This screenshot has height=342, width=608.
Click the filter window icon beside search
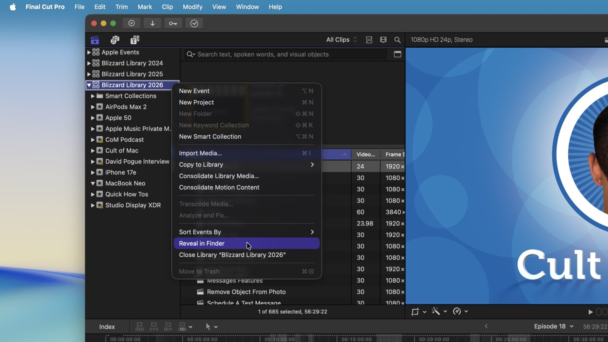coord(397,54)
